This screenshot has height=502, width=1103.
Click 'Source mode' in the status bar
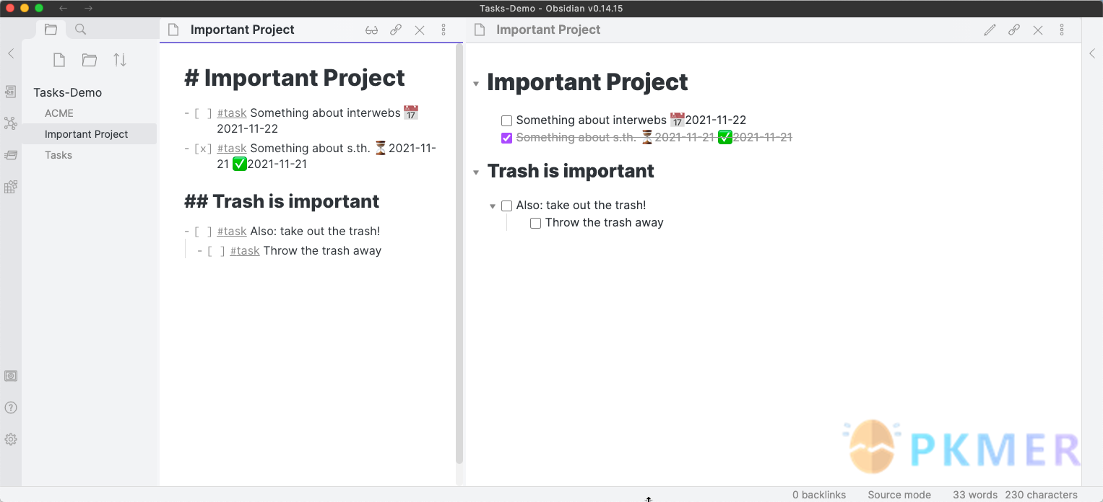pos(899,495)
